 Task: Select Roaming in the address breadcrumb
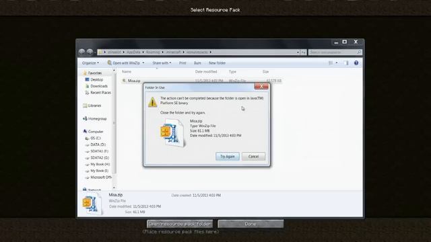(153, 52)
